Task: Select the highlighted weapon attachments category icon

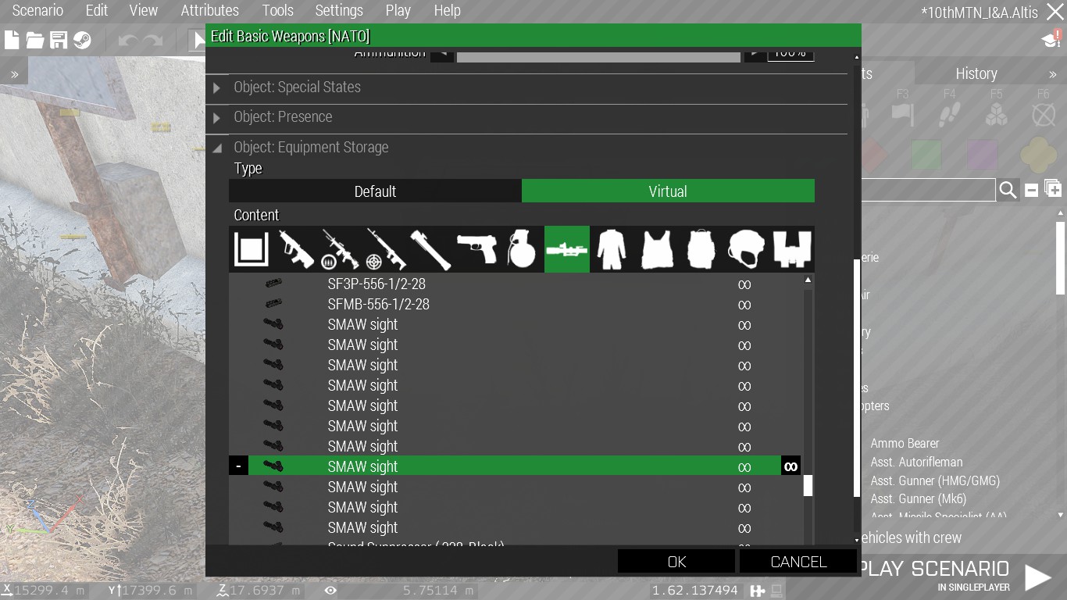Action: pos(567,249)
